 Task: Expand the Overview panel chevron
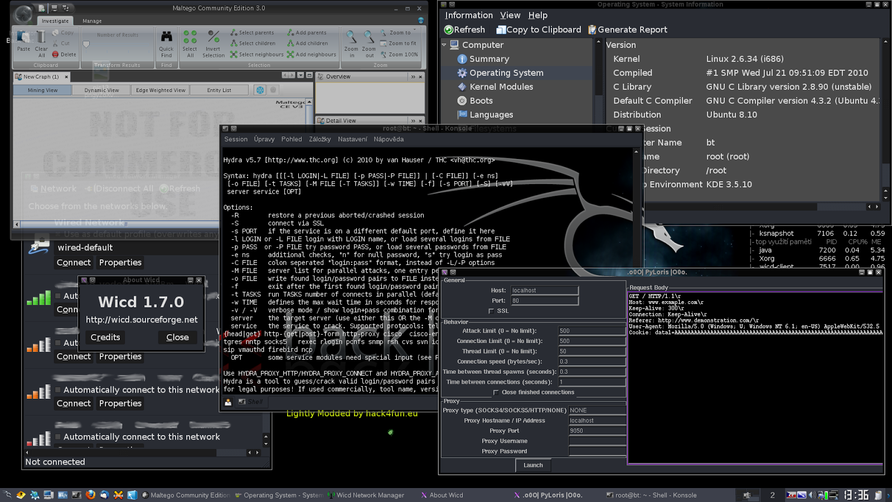[412, 76]
